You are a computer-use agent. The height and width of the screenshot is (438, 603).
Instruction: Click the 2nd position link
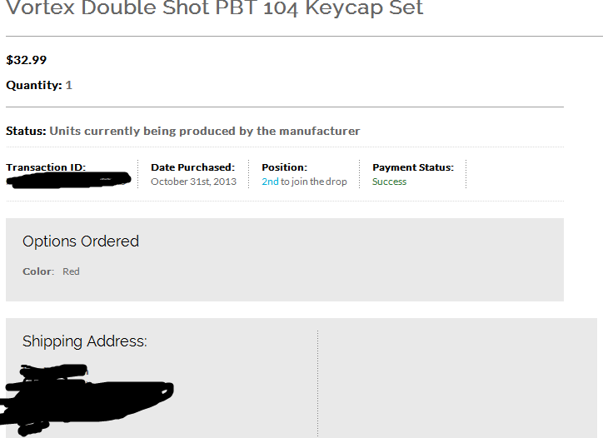[x=270, y=182]
